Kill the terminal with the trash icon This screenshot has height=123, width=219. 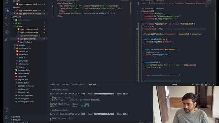206,85
